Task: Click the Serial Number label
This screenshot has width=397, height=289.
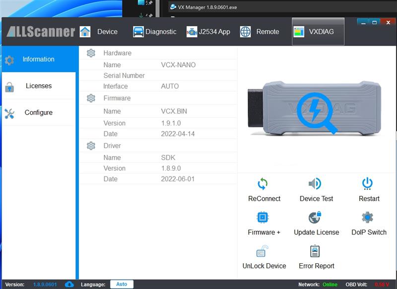Action: (124, 76)
